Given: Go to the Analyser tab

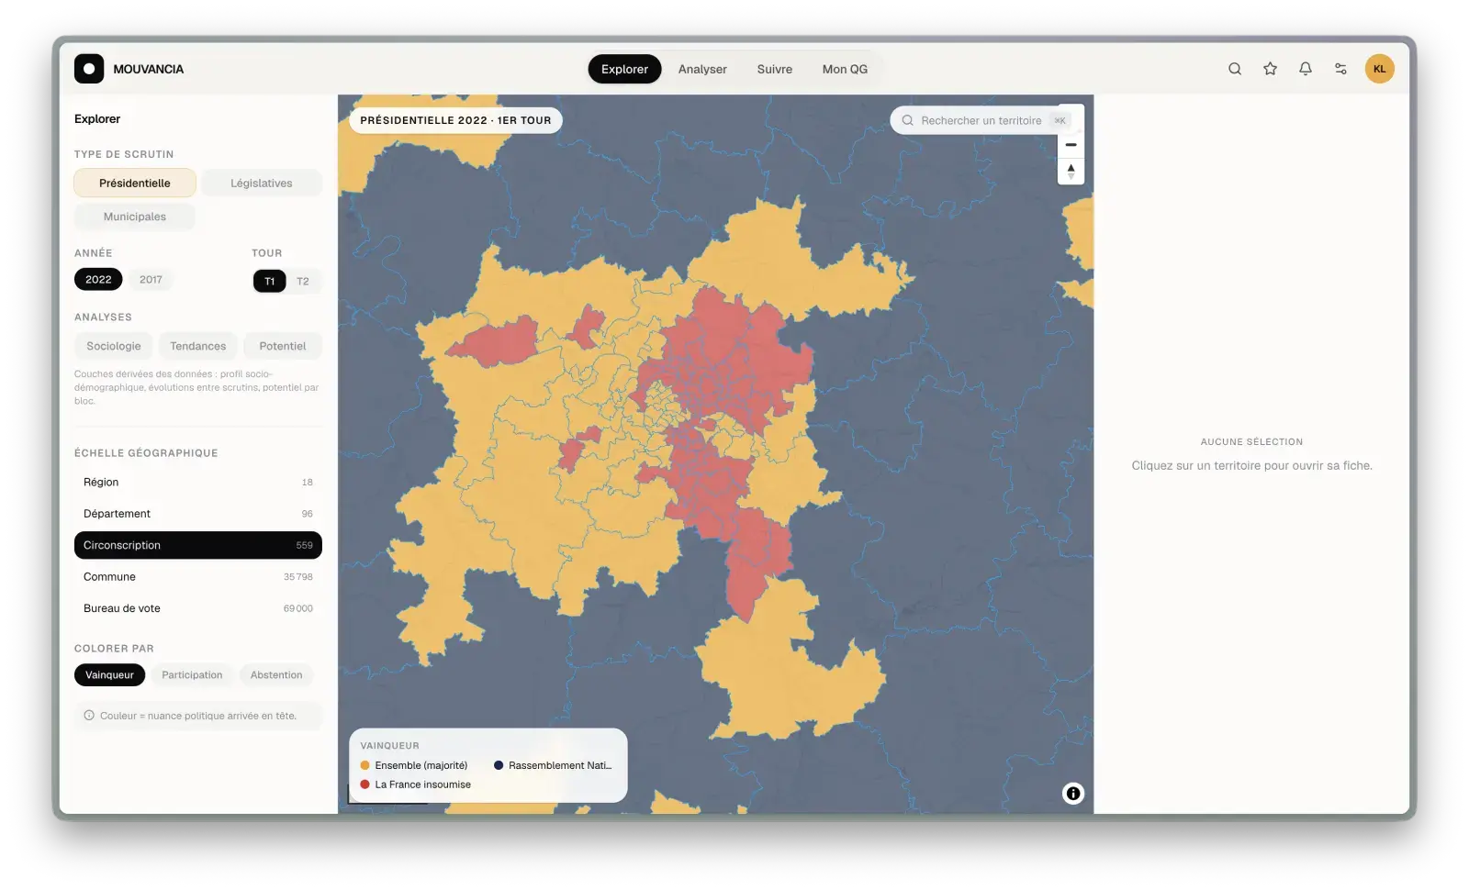Looking at the screenshot, I should pos(702,69).
